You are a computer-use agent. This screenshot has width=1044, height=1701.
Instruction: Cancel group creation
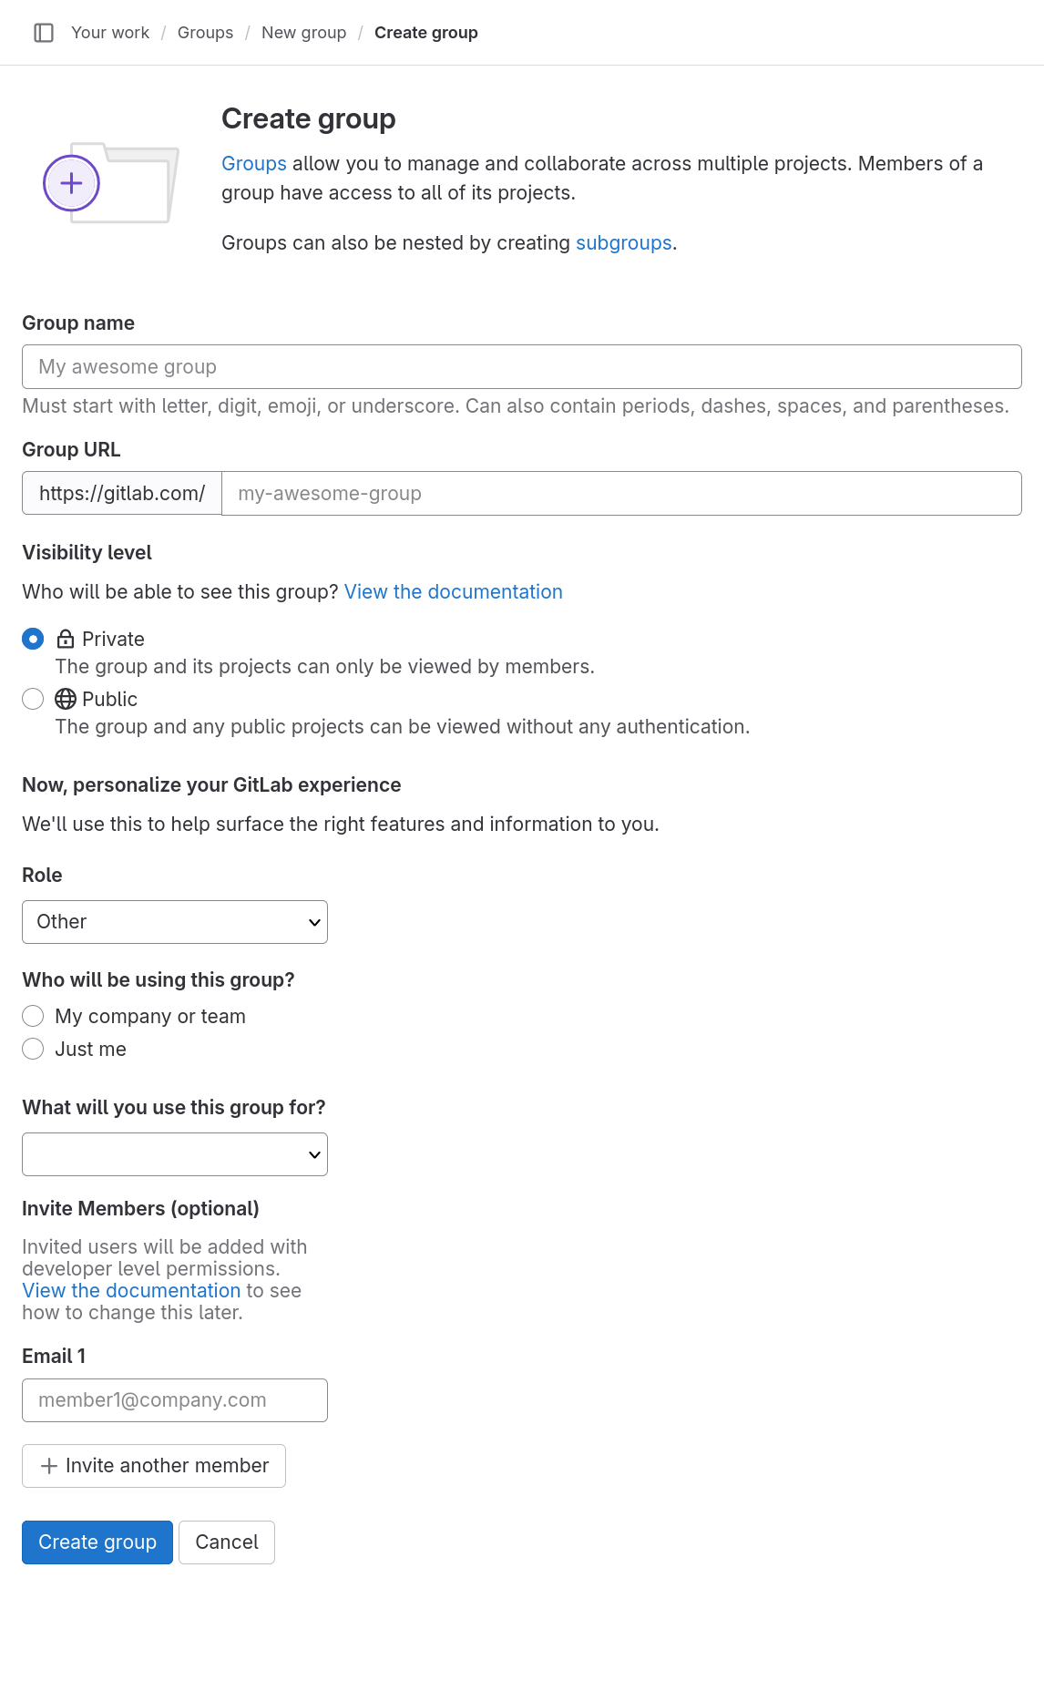[x=226, y=1542]
